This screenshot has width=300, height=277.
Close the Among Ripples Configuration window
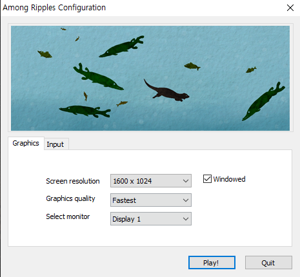pos(290,8)
